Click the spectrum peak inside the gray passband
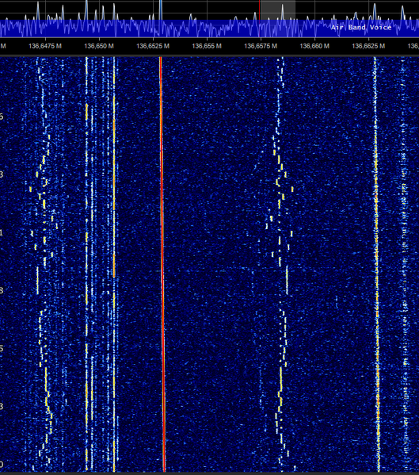 pos(282,12)
